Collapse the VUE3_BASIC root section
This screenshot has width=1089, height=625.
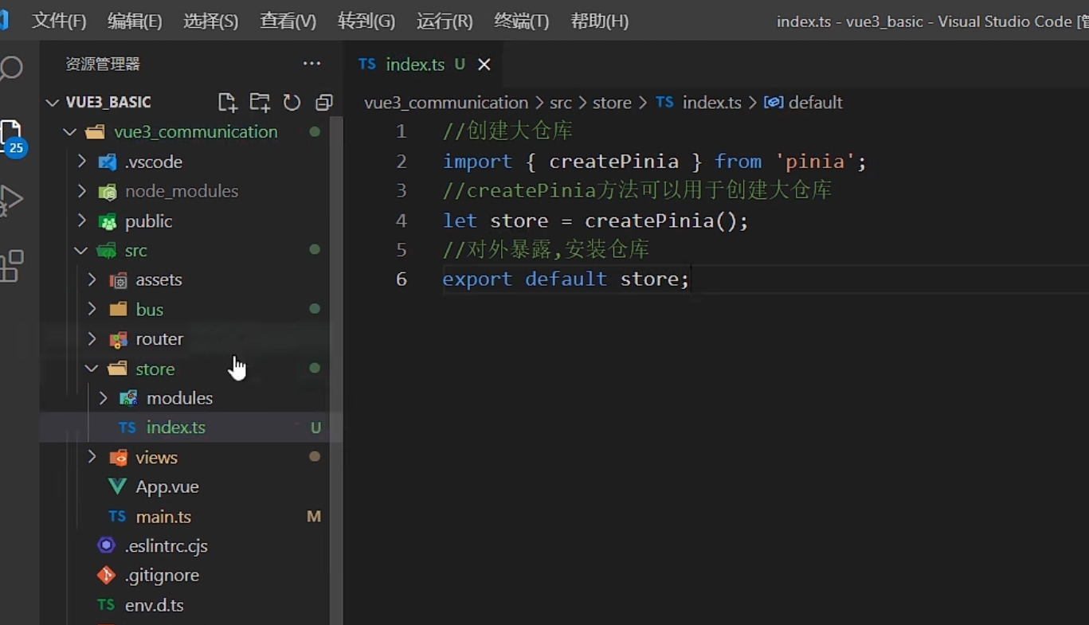(x=53, y=102)
